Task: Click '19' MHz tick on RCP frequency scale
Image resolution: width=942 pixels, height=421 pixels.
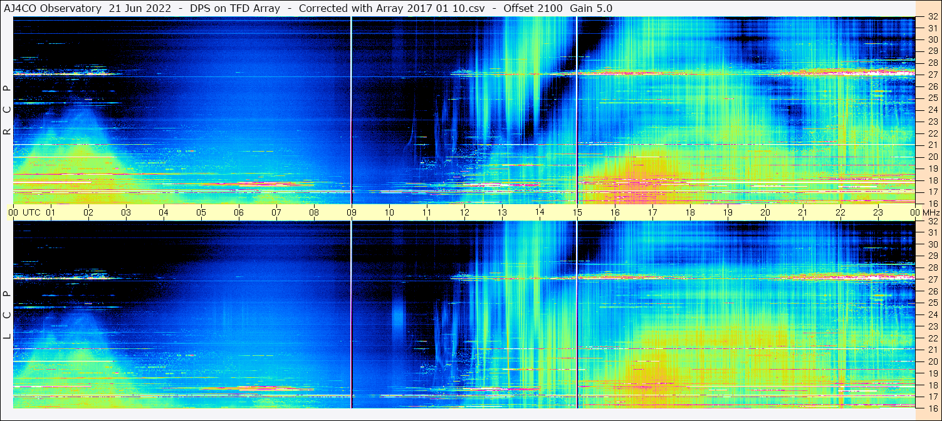Action: pos(932,169)
